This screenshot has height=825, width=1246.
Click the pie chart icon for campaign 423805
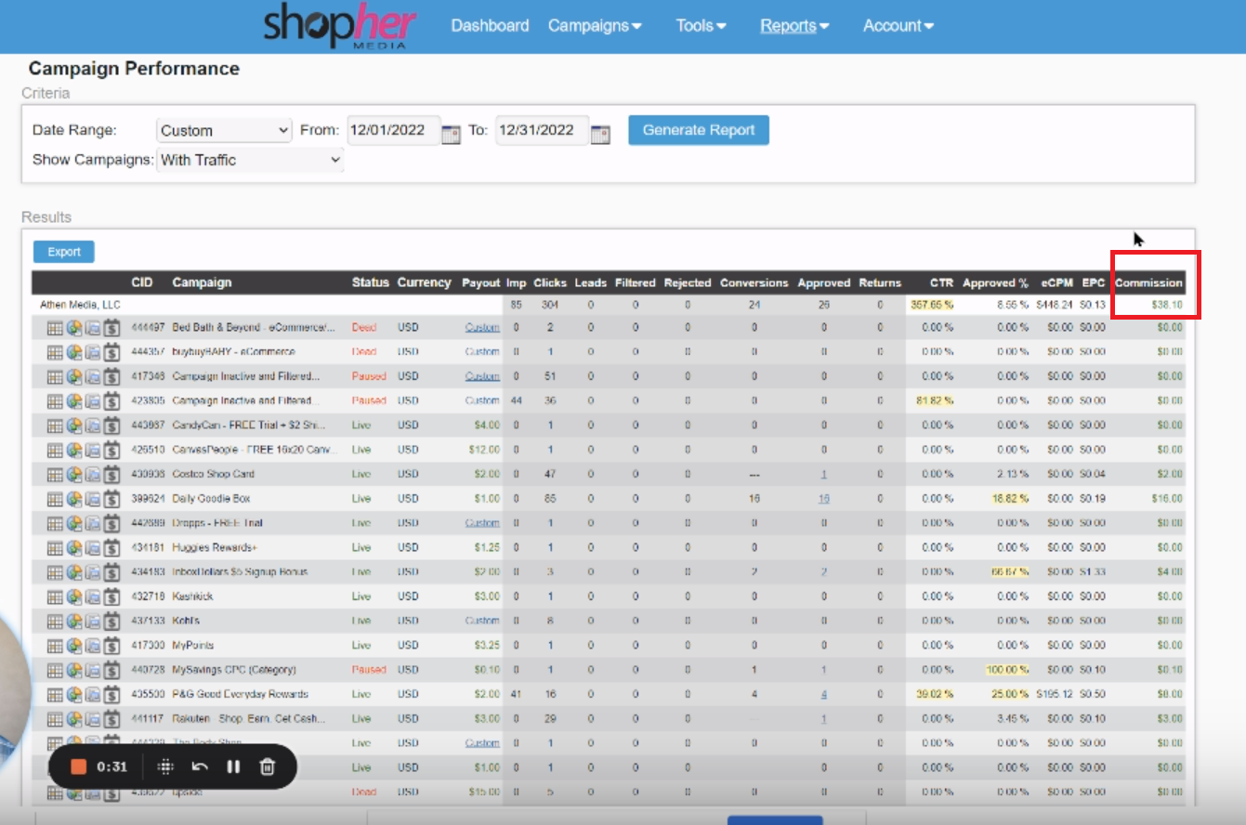74,400
